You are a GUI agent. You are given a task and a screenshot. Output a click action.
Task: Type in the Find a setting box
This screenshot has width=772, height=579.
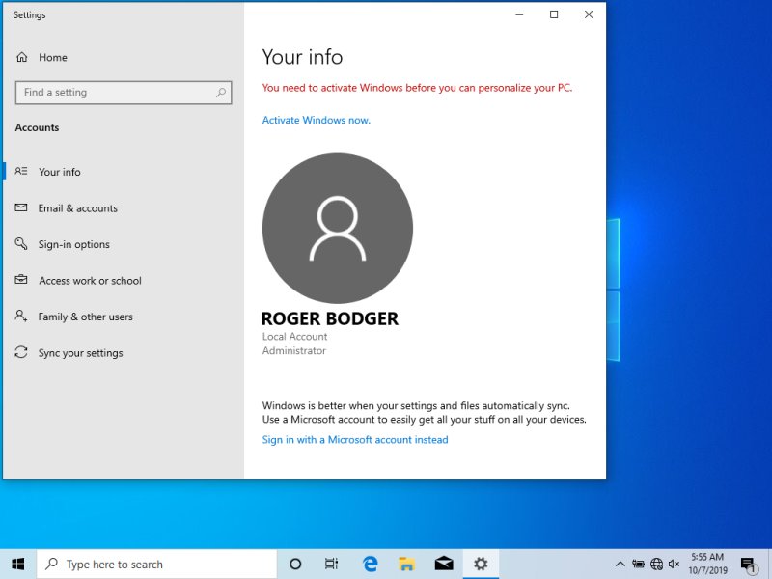(x=116, y=93)
